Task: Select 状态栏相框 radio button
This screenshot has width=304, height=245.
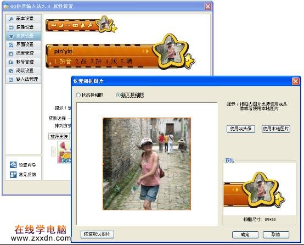Action: (x=78, y=95)
